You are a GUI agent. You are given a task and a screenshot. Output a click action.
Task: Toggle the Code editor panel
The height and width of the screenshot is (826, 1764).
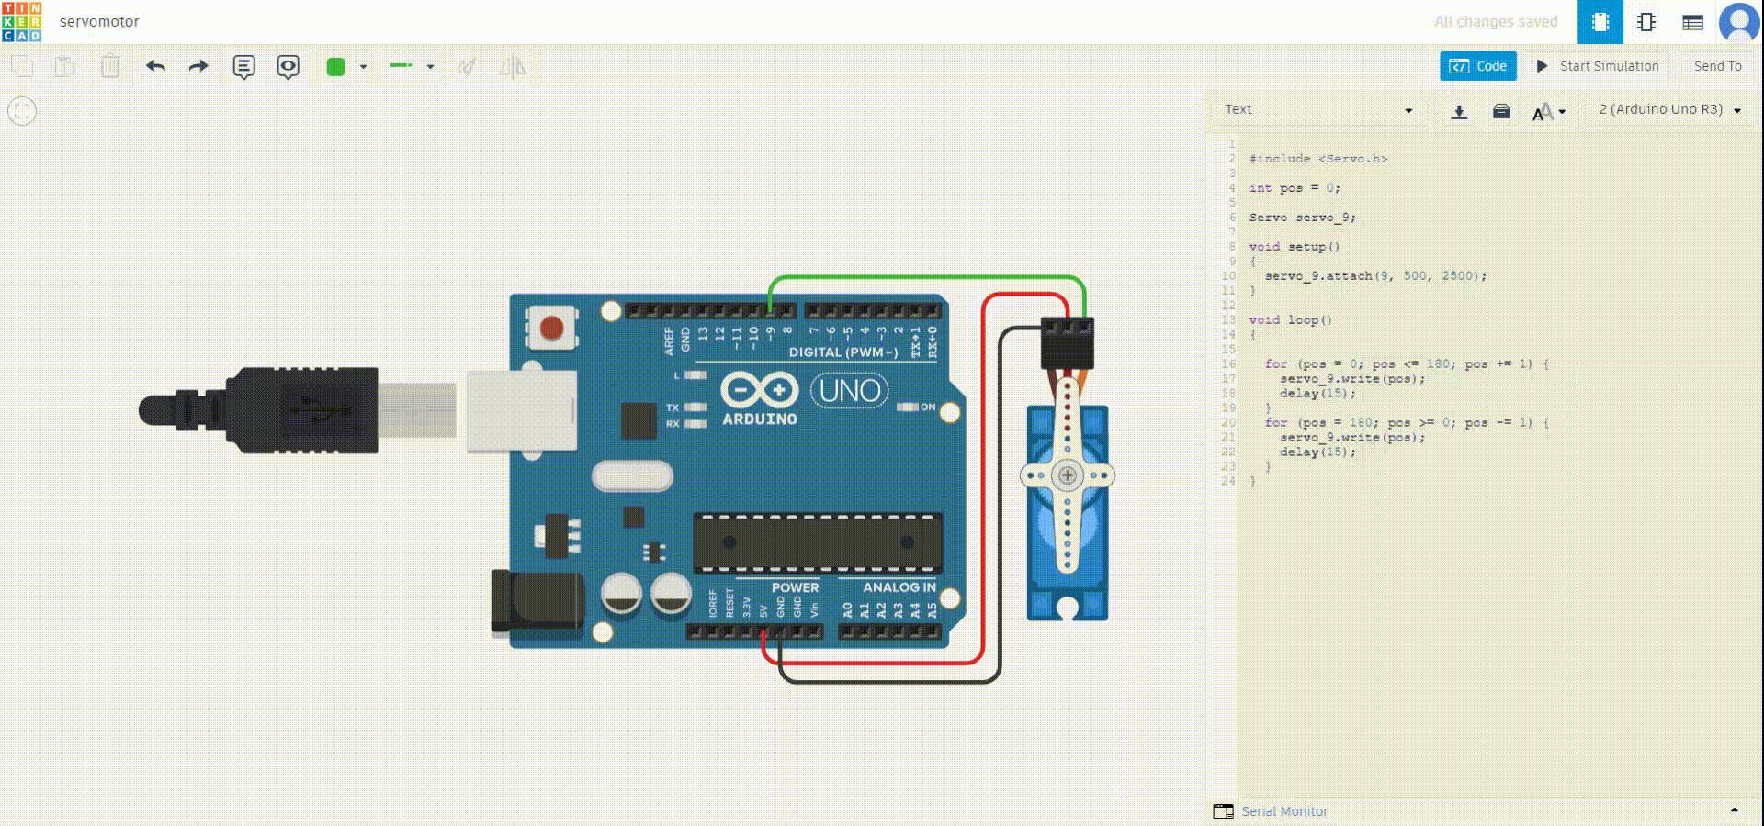click(1478, 66)
